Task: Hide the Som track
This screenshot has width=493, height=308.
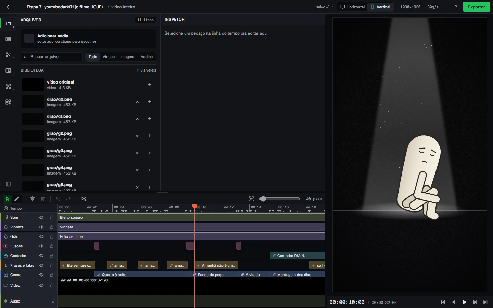Action: point(41,217)
